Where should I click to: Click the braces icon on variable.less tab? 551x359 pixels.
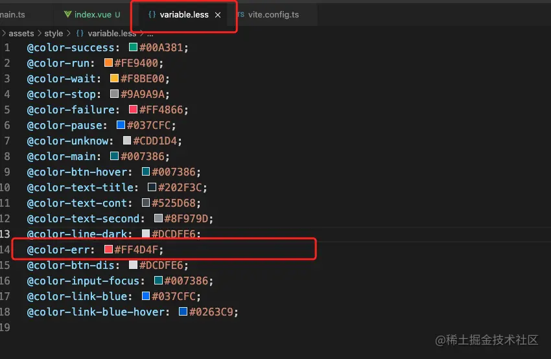152,14
